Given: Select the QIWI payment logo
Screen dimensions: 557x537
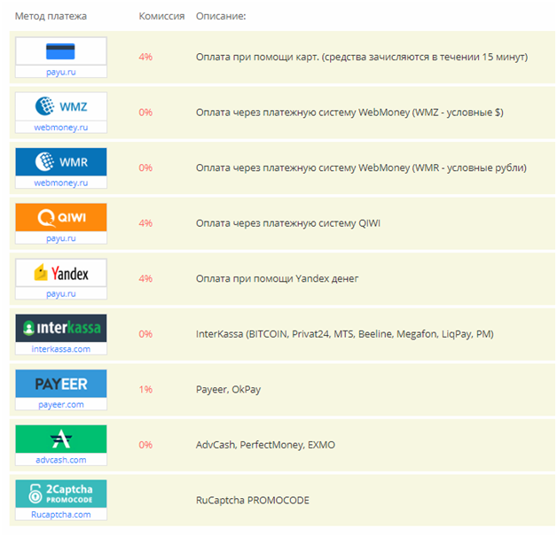Looking at the screenshot, I should tap(60, 217).
